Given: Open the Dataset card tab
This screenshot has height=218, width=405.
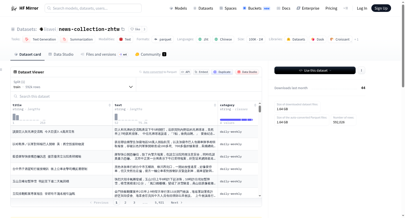Looking at the screenshot, I should (28, 54).
